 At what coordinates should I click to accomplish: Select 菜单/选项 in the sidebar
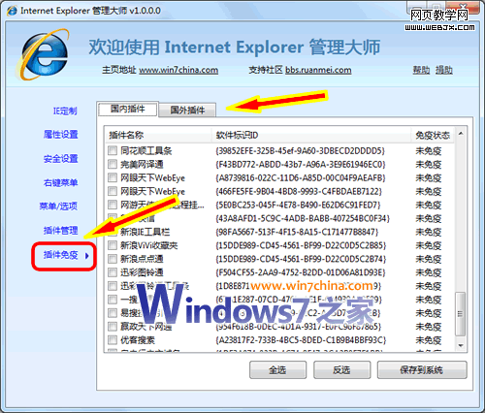(58, 206)
